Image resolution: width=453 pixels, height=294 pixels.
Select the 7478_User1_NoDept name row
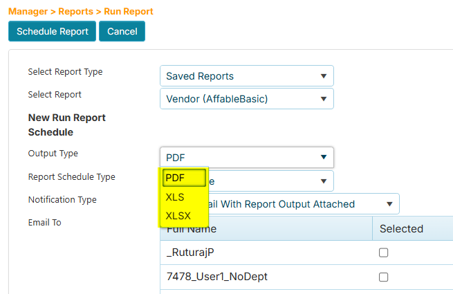pos(217,277)
